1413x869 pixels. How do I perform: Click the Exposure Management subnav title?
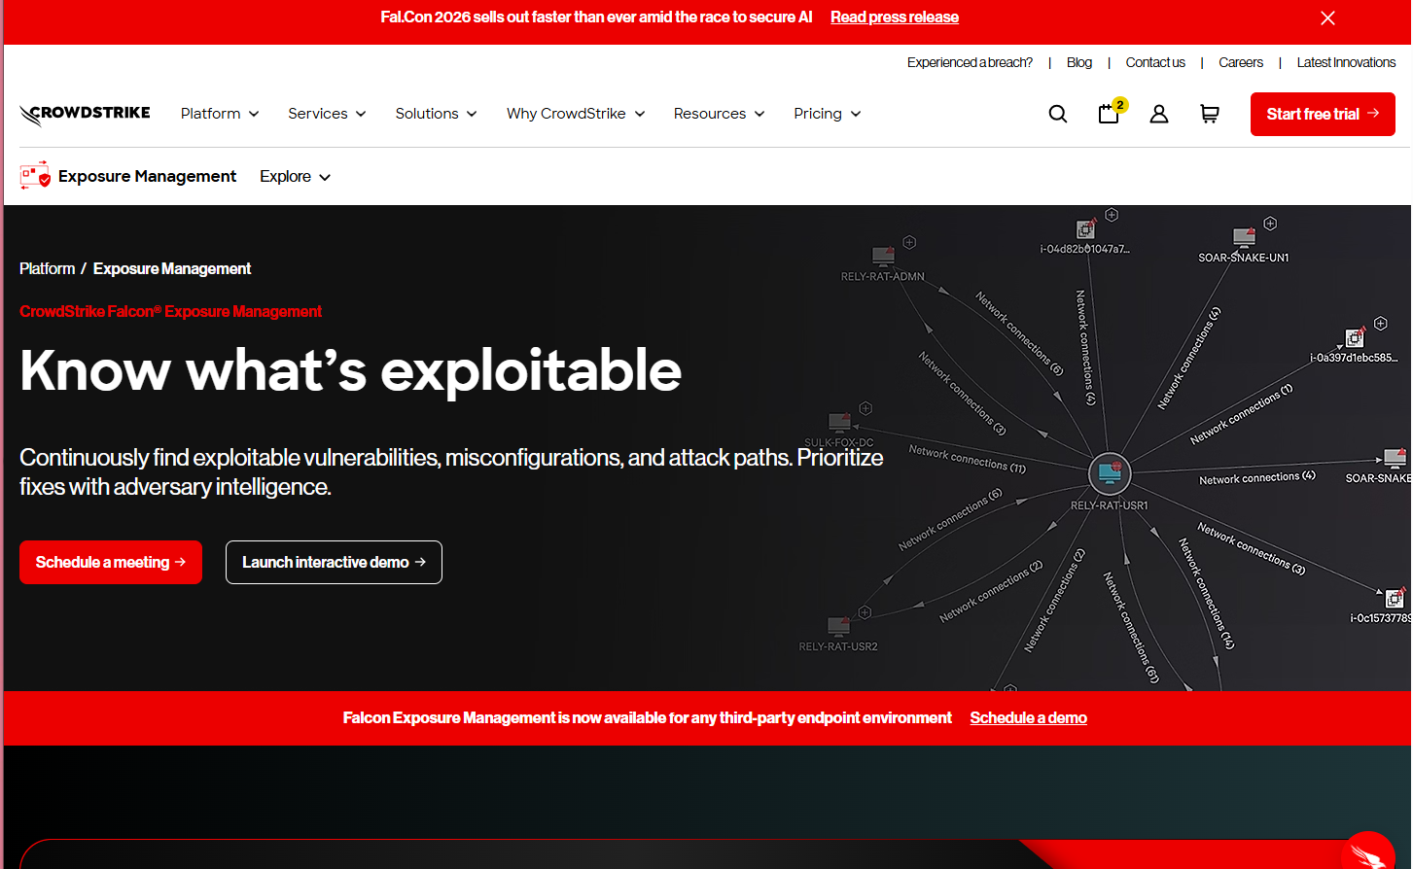(147, 176)
